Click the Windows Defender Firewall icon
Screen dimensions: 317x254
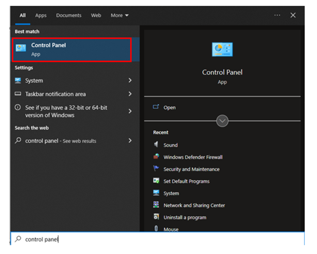coord(156,156)
